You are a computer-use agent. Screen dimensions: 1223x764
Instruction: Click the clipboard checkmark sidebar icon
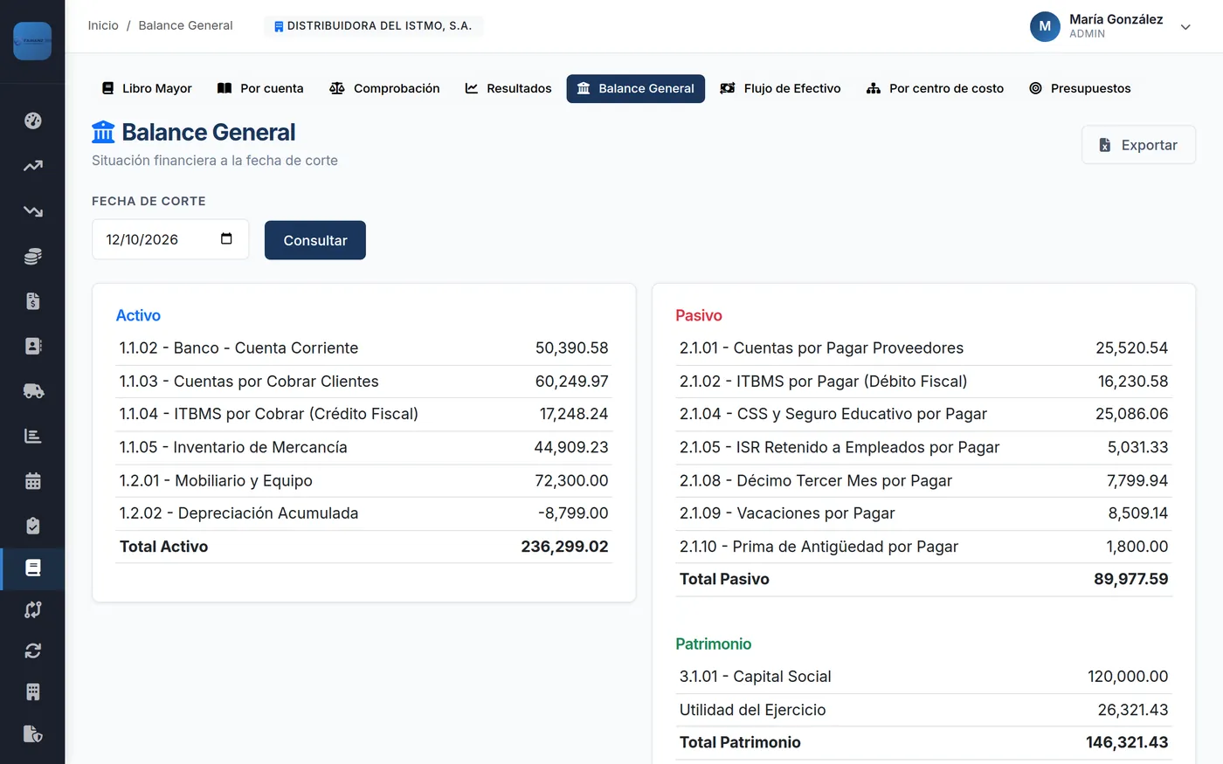[x=32, y=526]
